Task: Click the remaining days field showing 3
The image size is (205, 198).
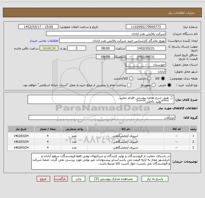Action: point(77,48)
